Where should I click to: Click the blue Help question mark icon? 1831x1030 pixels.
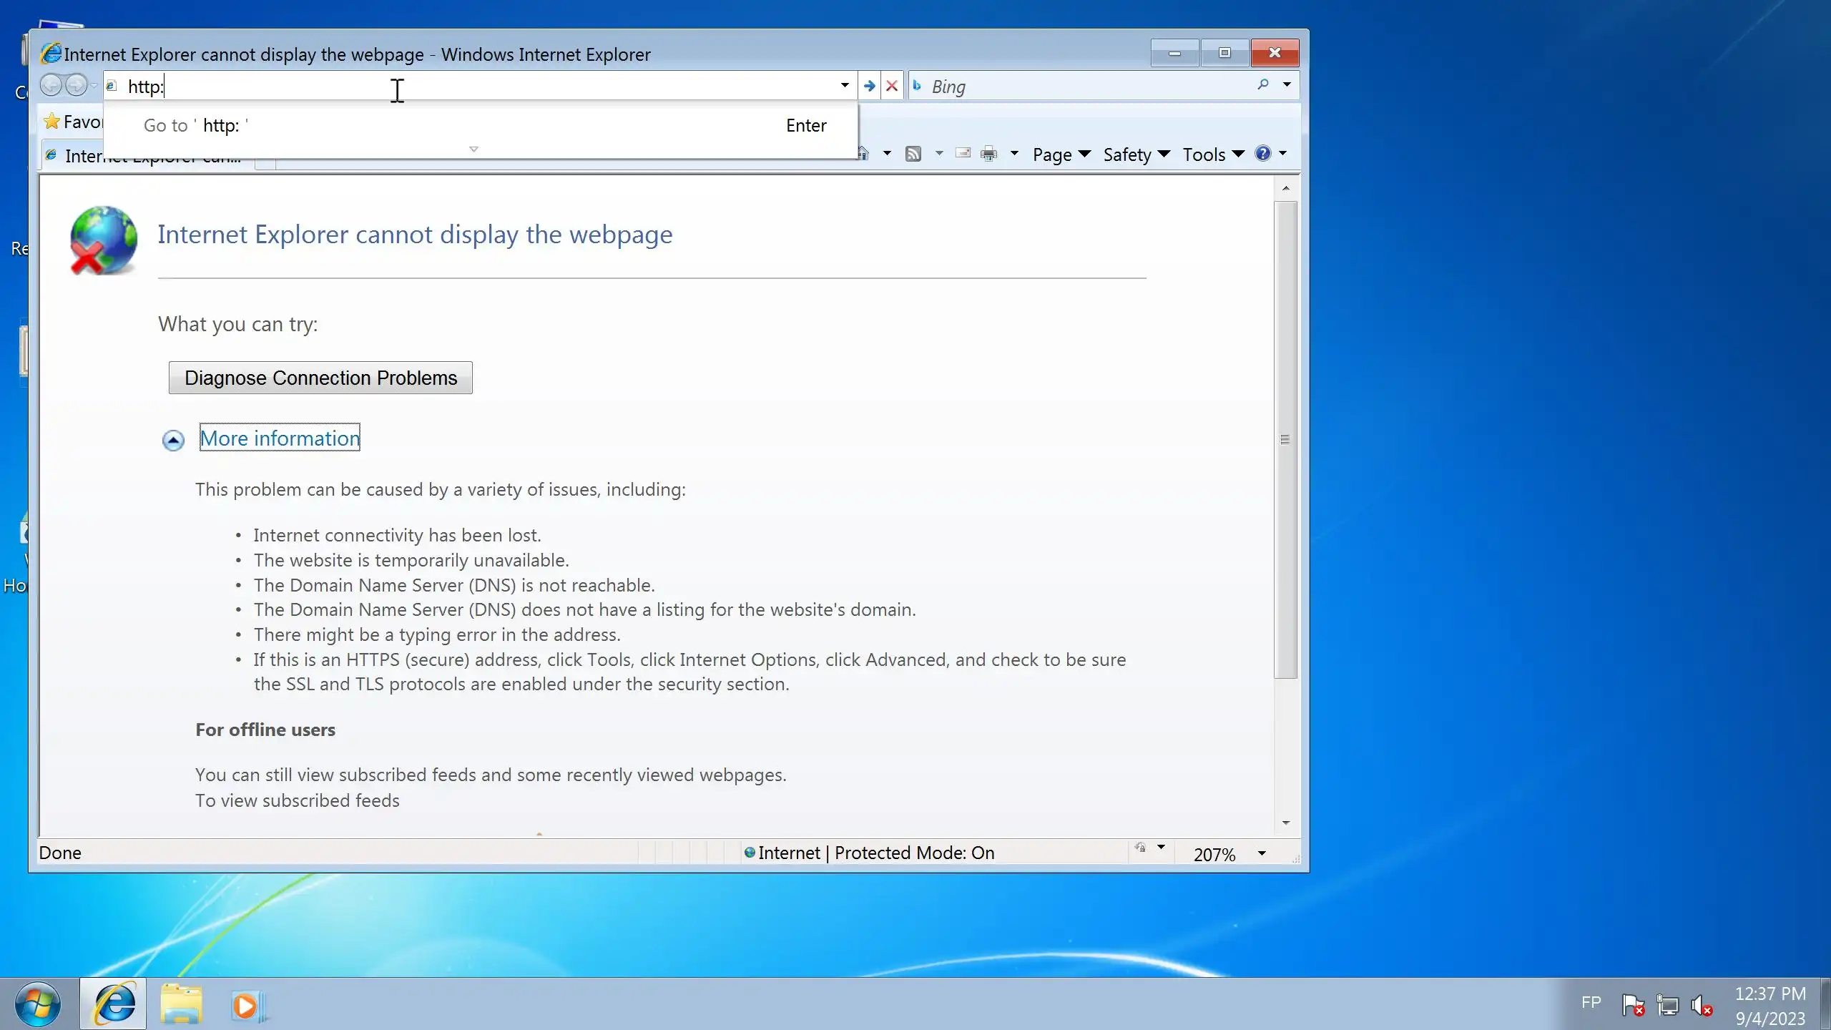coord(1263,154)
